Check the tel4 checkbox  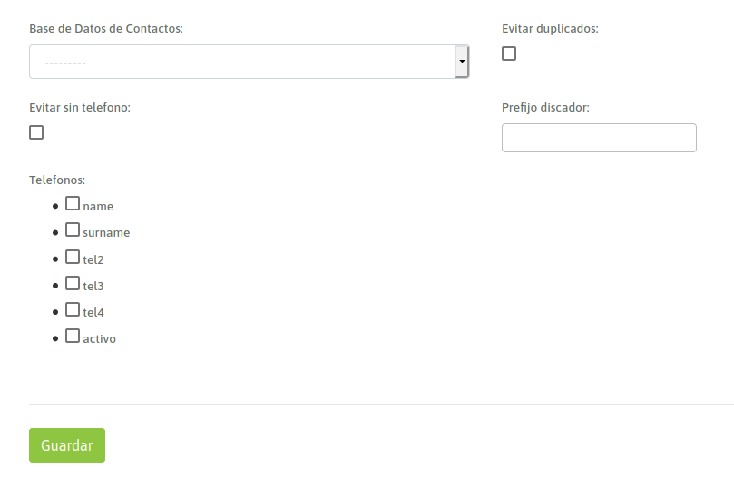73,309
